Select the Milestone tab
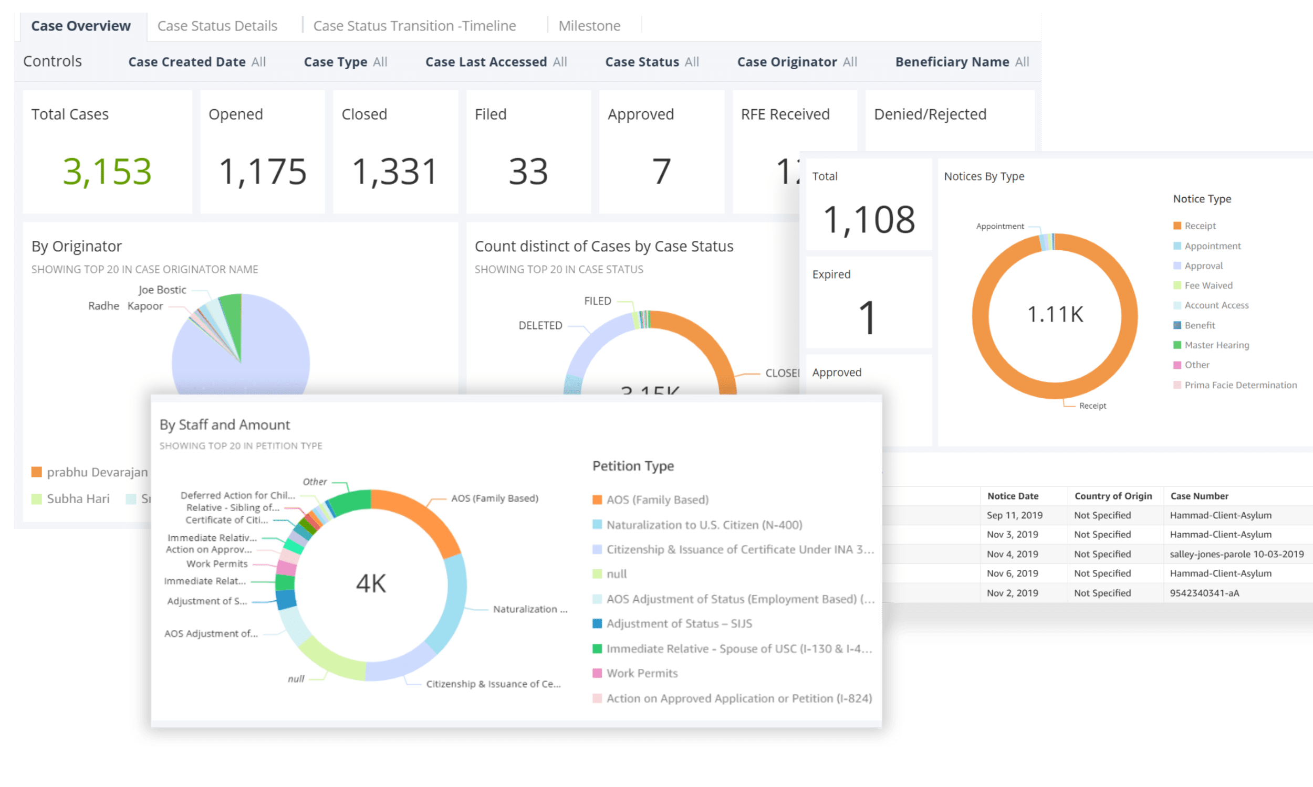Image resolution: width=1313 pixels, height=787 pixels. (589, 26)
